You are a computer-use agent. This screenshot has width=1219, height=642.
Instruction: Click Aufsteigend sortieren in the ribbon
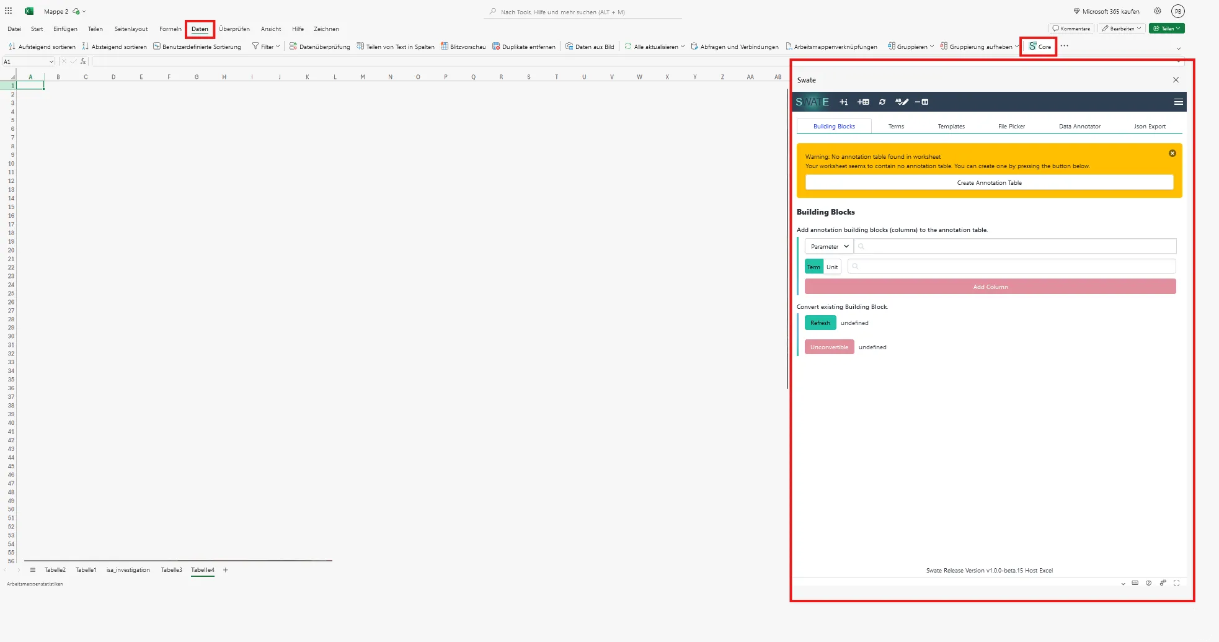[x=42, y=46]
